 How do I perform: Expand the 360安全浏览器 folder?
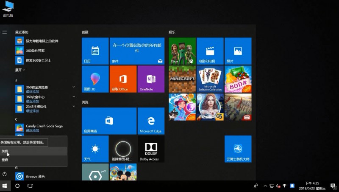[x=74, y=87]
